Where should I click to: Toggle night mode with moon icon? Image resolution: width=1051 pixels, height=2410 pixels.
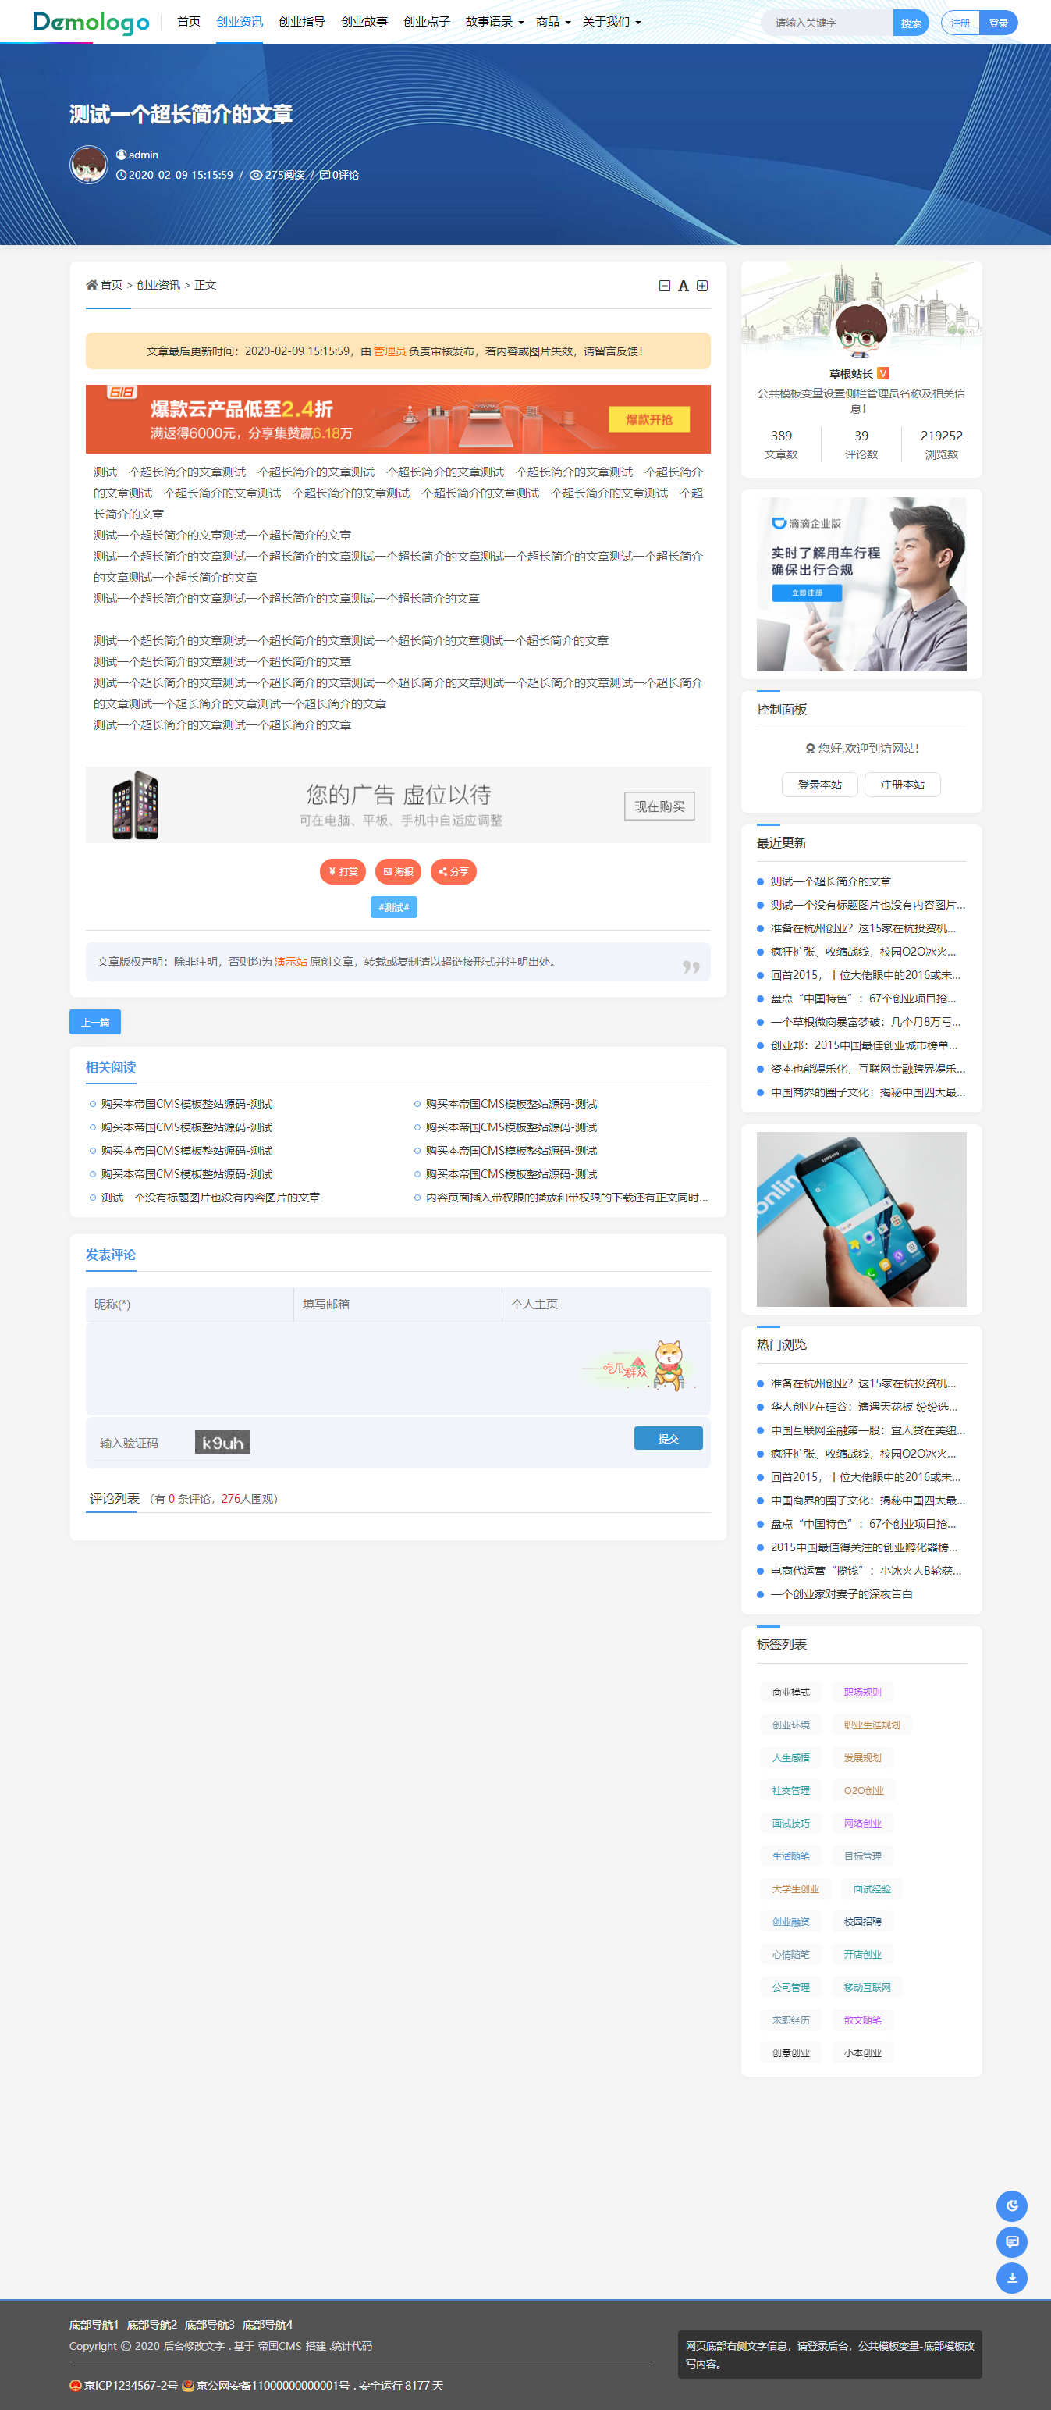pos(1012,2206)
